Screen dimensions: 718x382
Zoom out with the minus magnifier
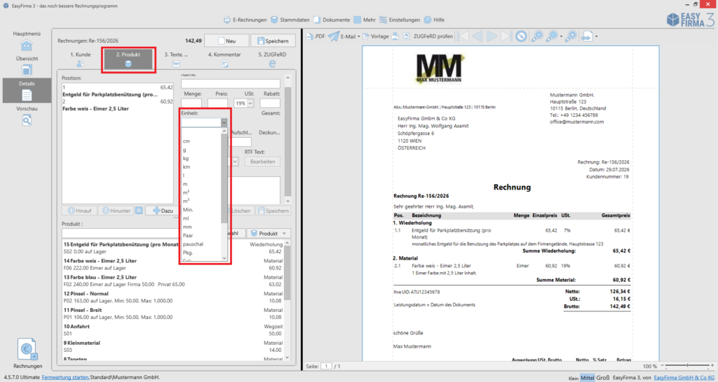click(536, 36)
